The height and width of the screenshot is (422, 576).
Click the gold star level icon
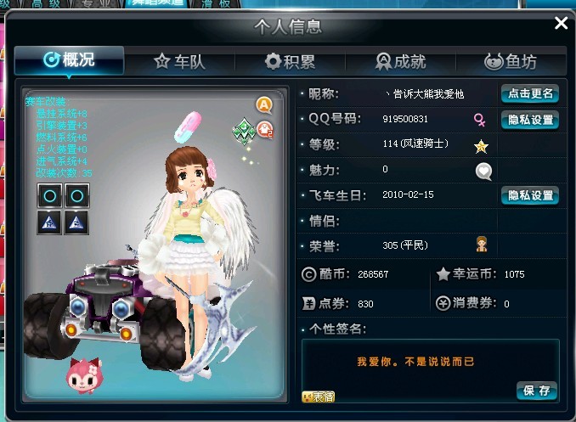click(x=481, y=146)
